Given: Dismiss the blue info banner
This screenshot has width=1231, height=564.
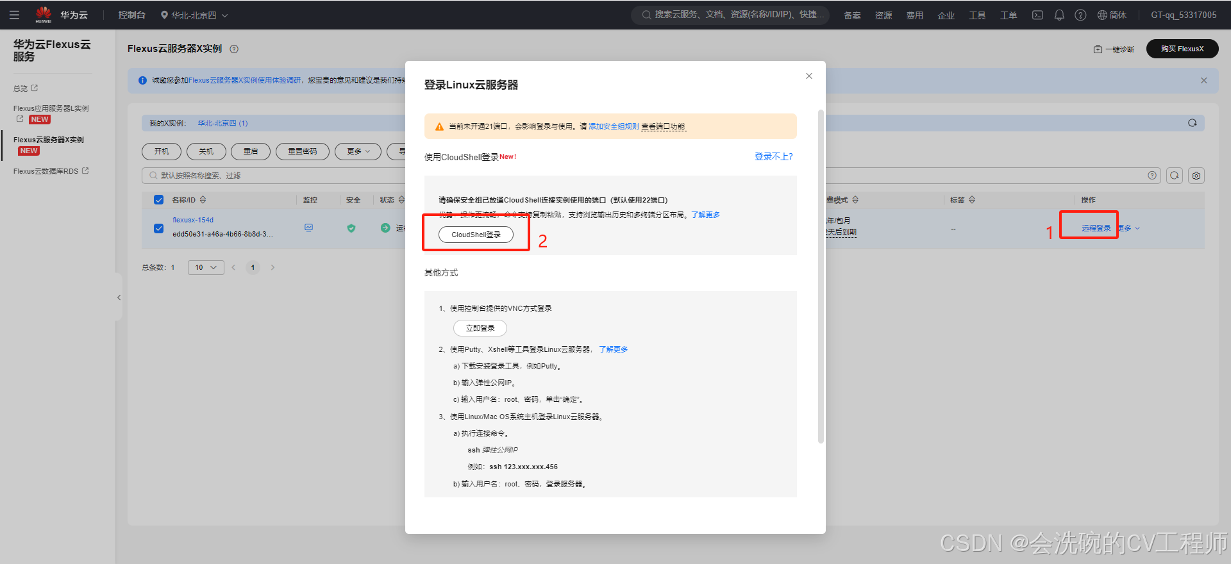Looking at the screenshot, I should point(1204,81).
